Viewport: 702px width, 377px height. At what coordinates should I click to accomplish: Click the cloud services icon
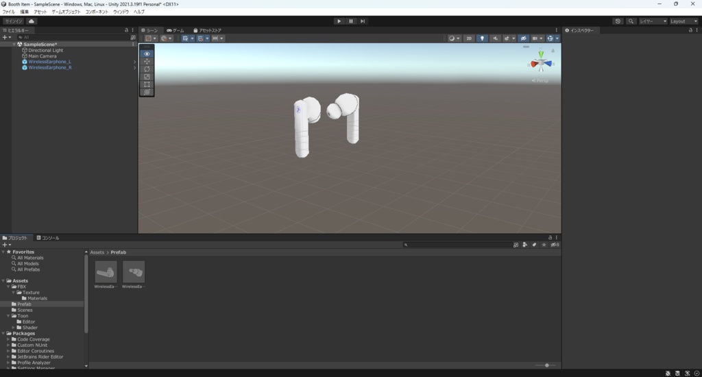click(x=32, y=21)
